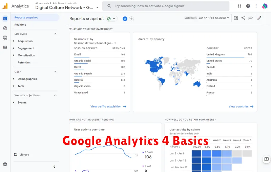Image resolution: width=271 pixels, height=172 pixels.
Task: Expand the Acquisition tree item
Action: pos(14,41)
